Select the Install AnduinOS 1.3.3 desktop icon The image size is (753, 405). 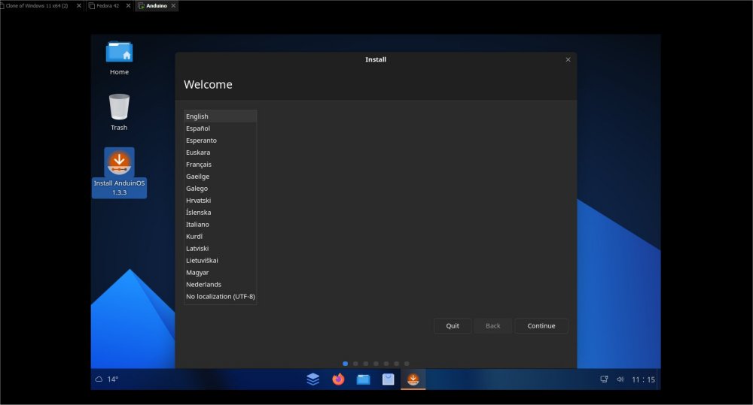(x=119, y=173)
